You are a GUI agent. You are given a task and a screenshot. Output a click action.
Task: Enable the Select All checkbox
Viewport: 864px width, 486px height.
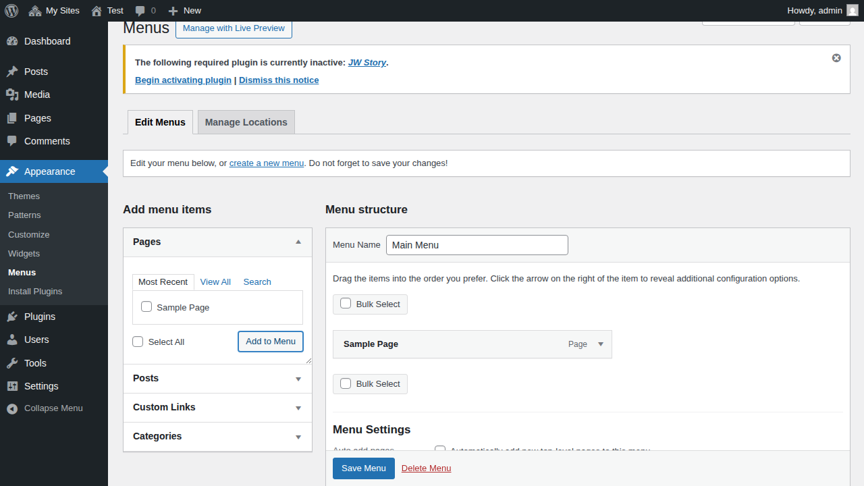point(138,342)
